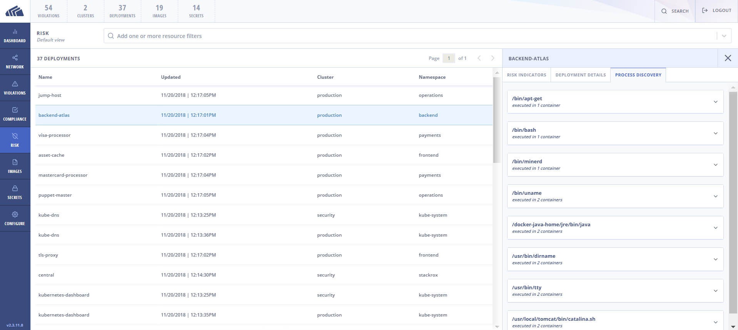The image size is (738, 330).
Task: Click the process discovery panel scrollbar
Action: pos(733,203)
